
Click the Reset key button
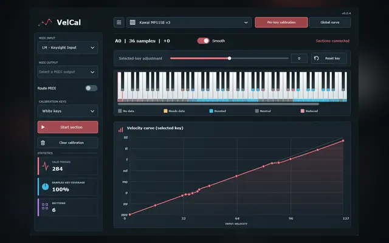329,58
